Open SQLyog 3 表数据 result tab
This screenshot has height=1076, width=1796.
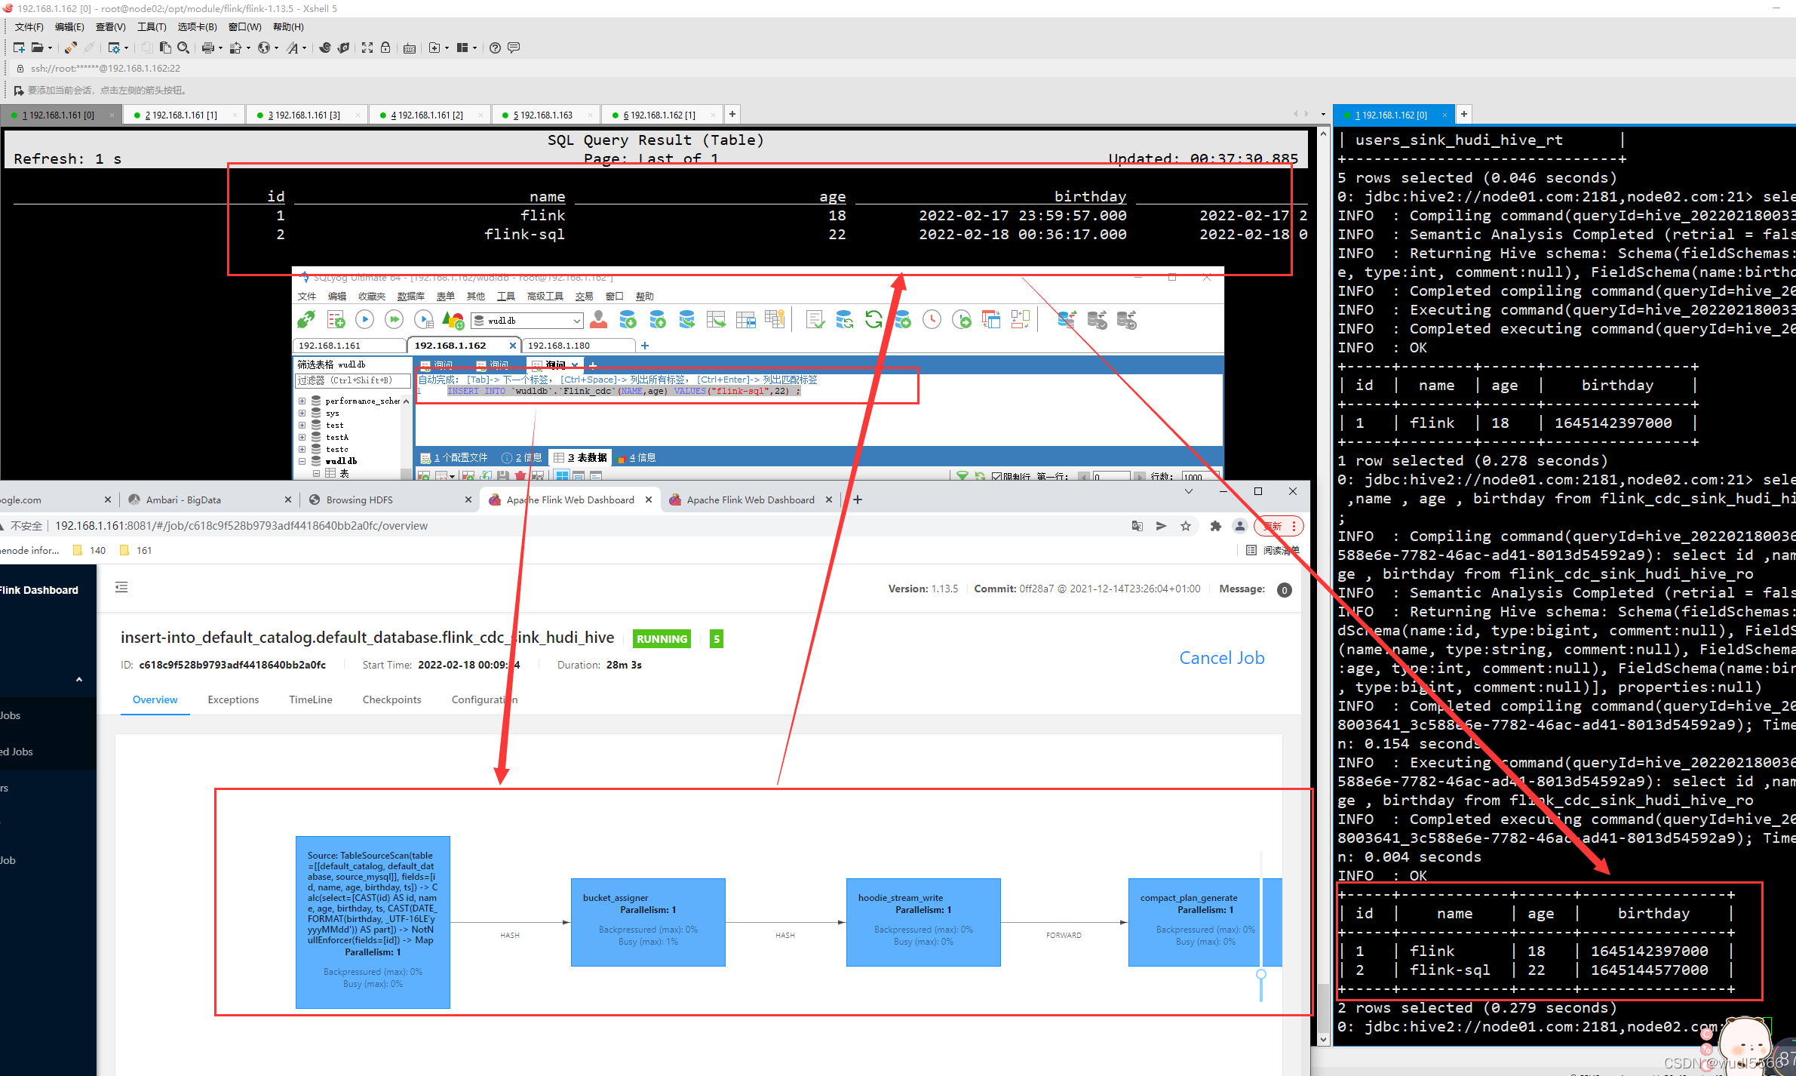point(580,457)
